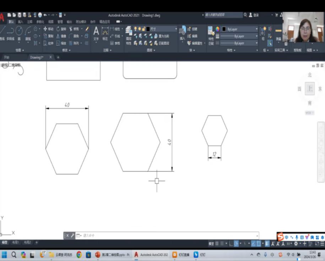This screenshot has width=325, height=261.
Task: Open the ByLayer color dropdown
Action: 240,29
